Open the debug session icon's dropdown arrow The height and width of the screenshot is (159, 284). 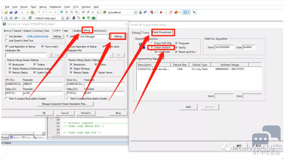click(155, 12)
